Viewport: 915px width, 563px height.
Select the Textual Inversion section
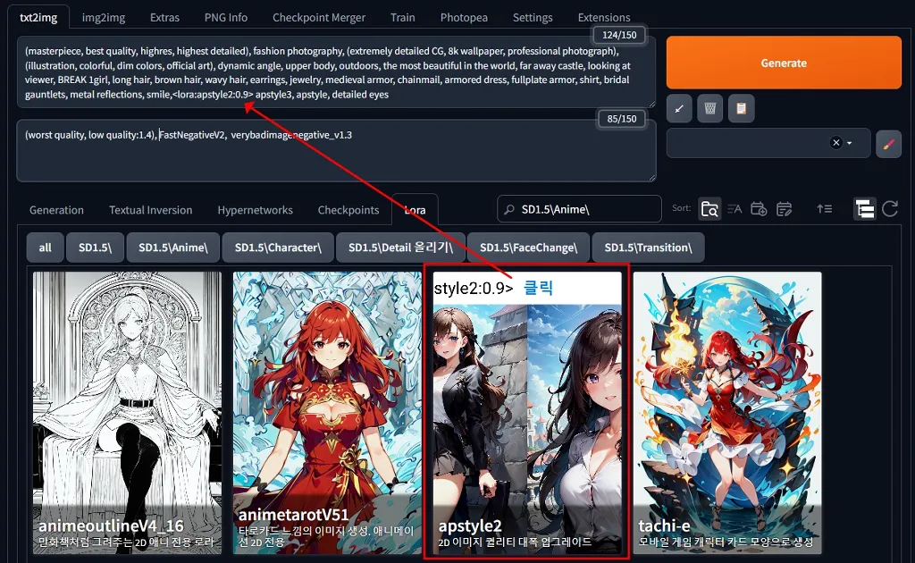pyautogui.click(x=150, y=209)
